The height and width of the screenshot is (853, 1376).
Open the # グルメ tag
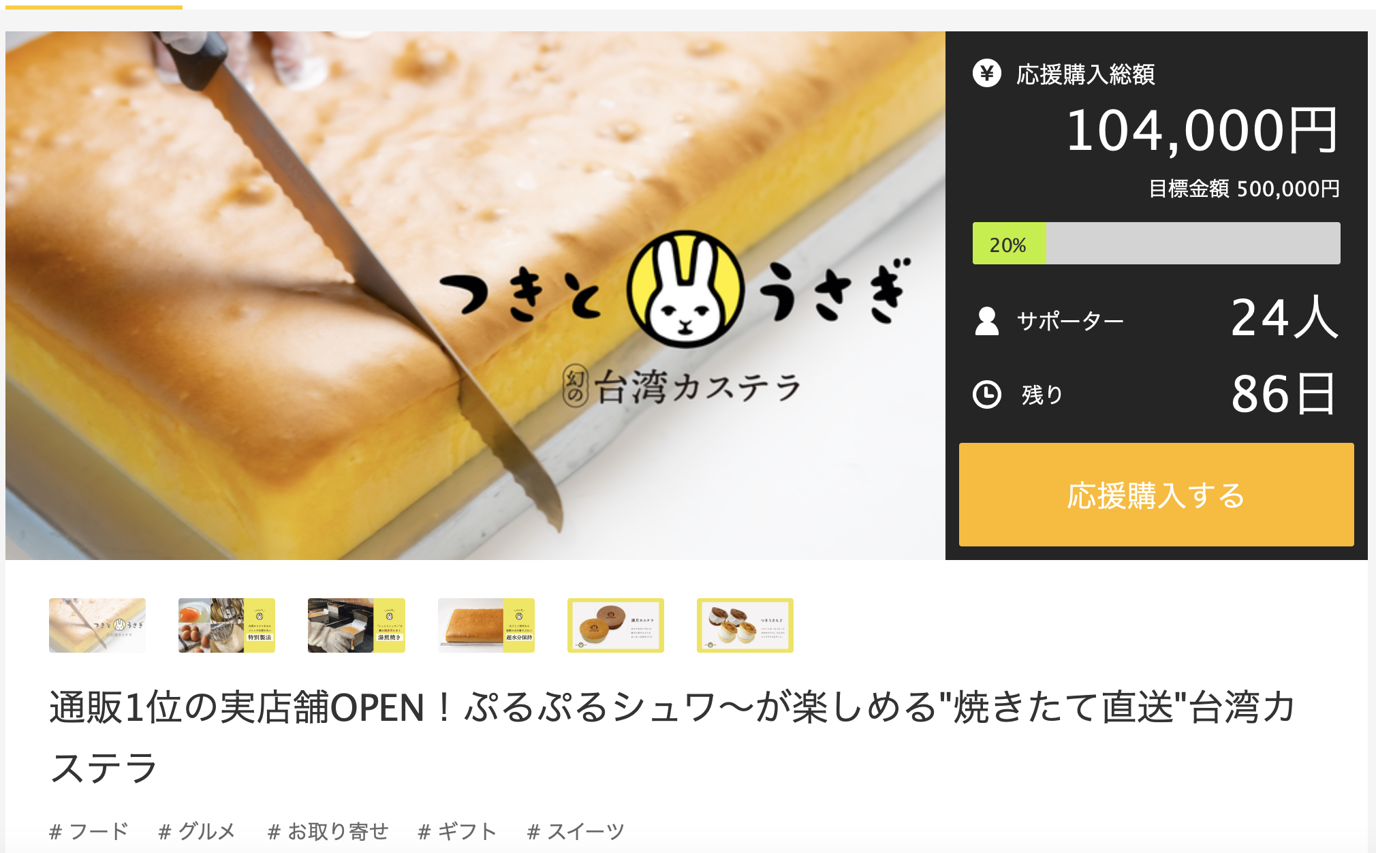point(197,831)
